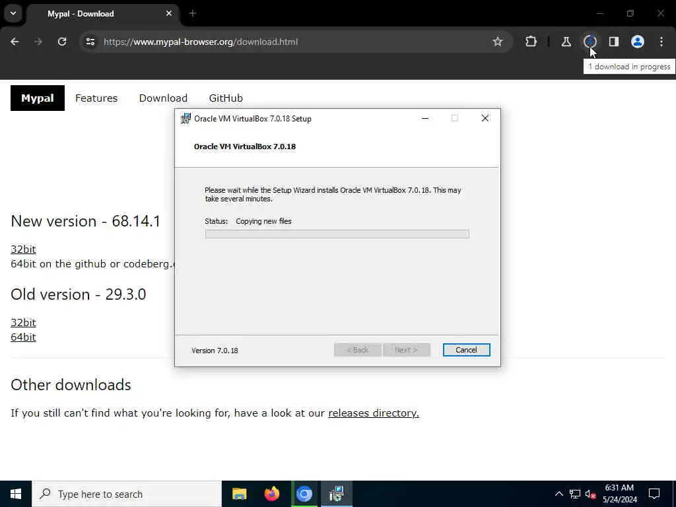Click the installation progress bar

click(337, 234)
